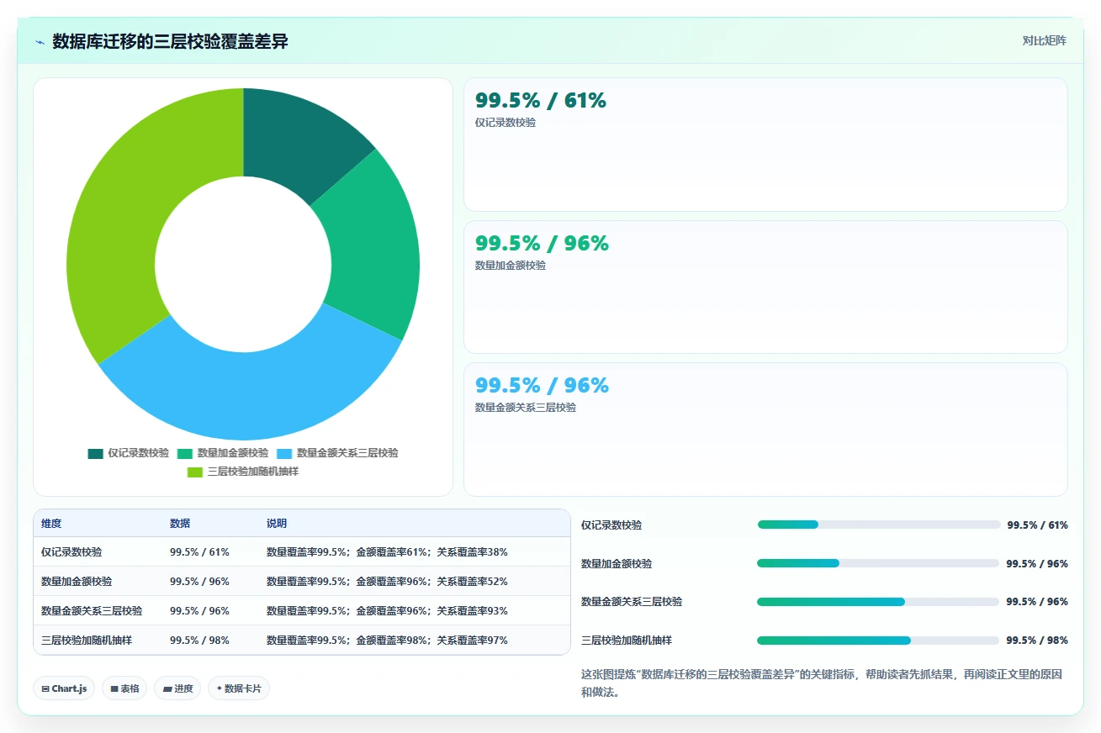Click the 数量金额关系三层校验 progress bar

coord(878,602)
